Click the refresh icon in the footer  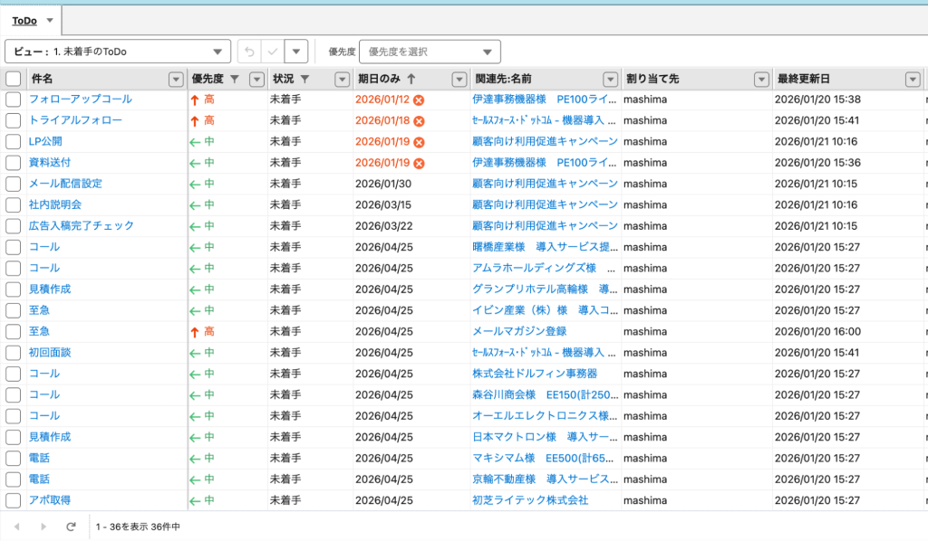tap(71, 526)
